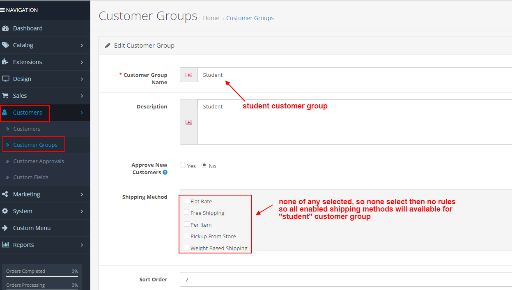The height and width of the screenshot is (290, 512).
Task: Click the Edit Customer Group panel heading
Action: point(144,46)
